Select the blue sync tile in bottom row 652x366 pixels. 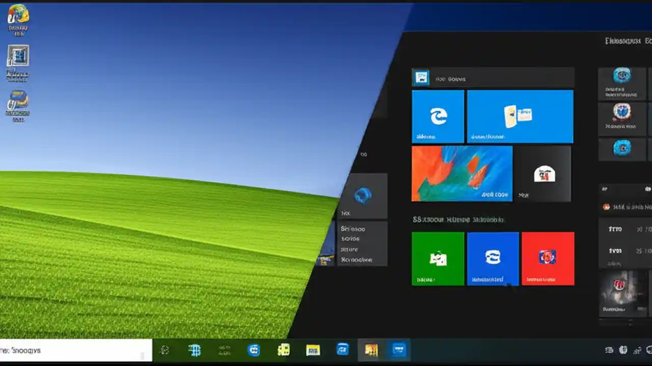tap(493, 258)
